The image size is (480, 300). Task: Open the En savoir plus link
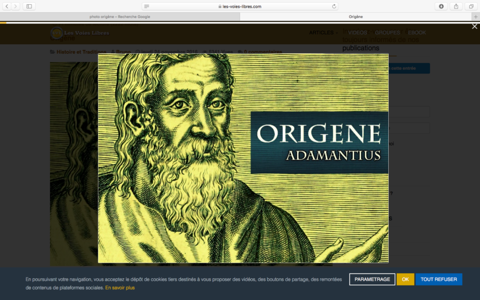[120, 288]
